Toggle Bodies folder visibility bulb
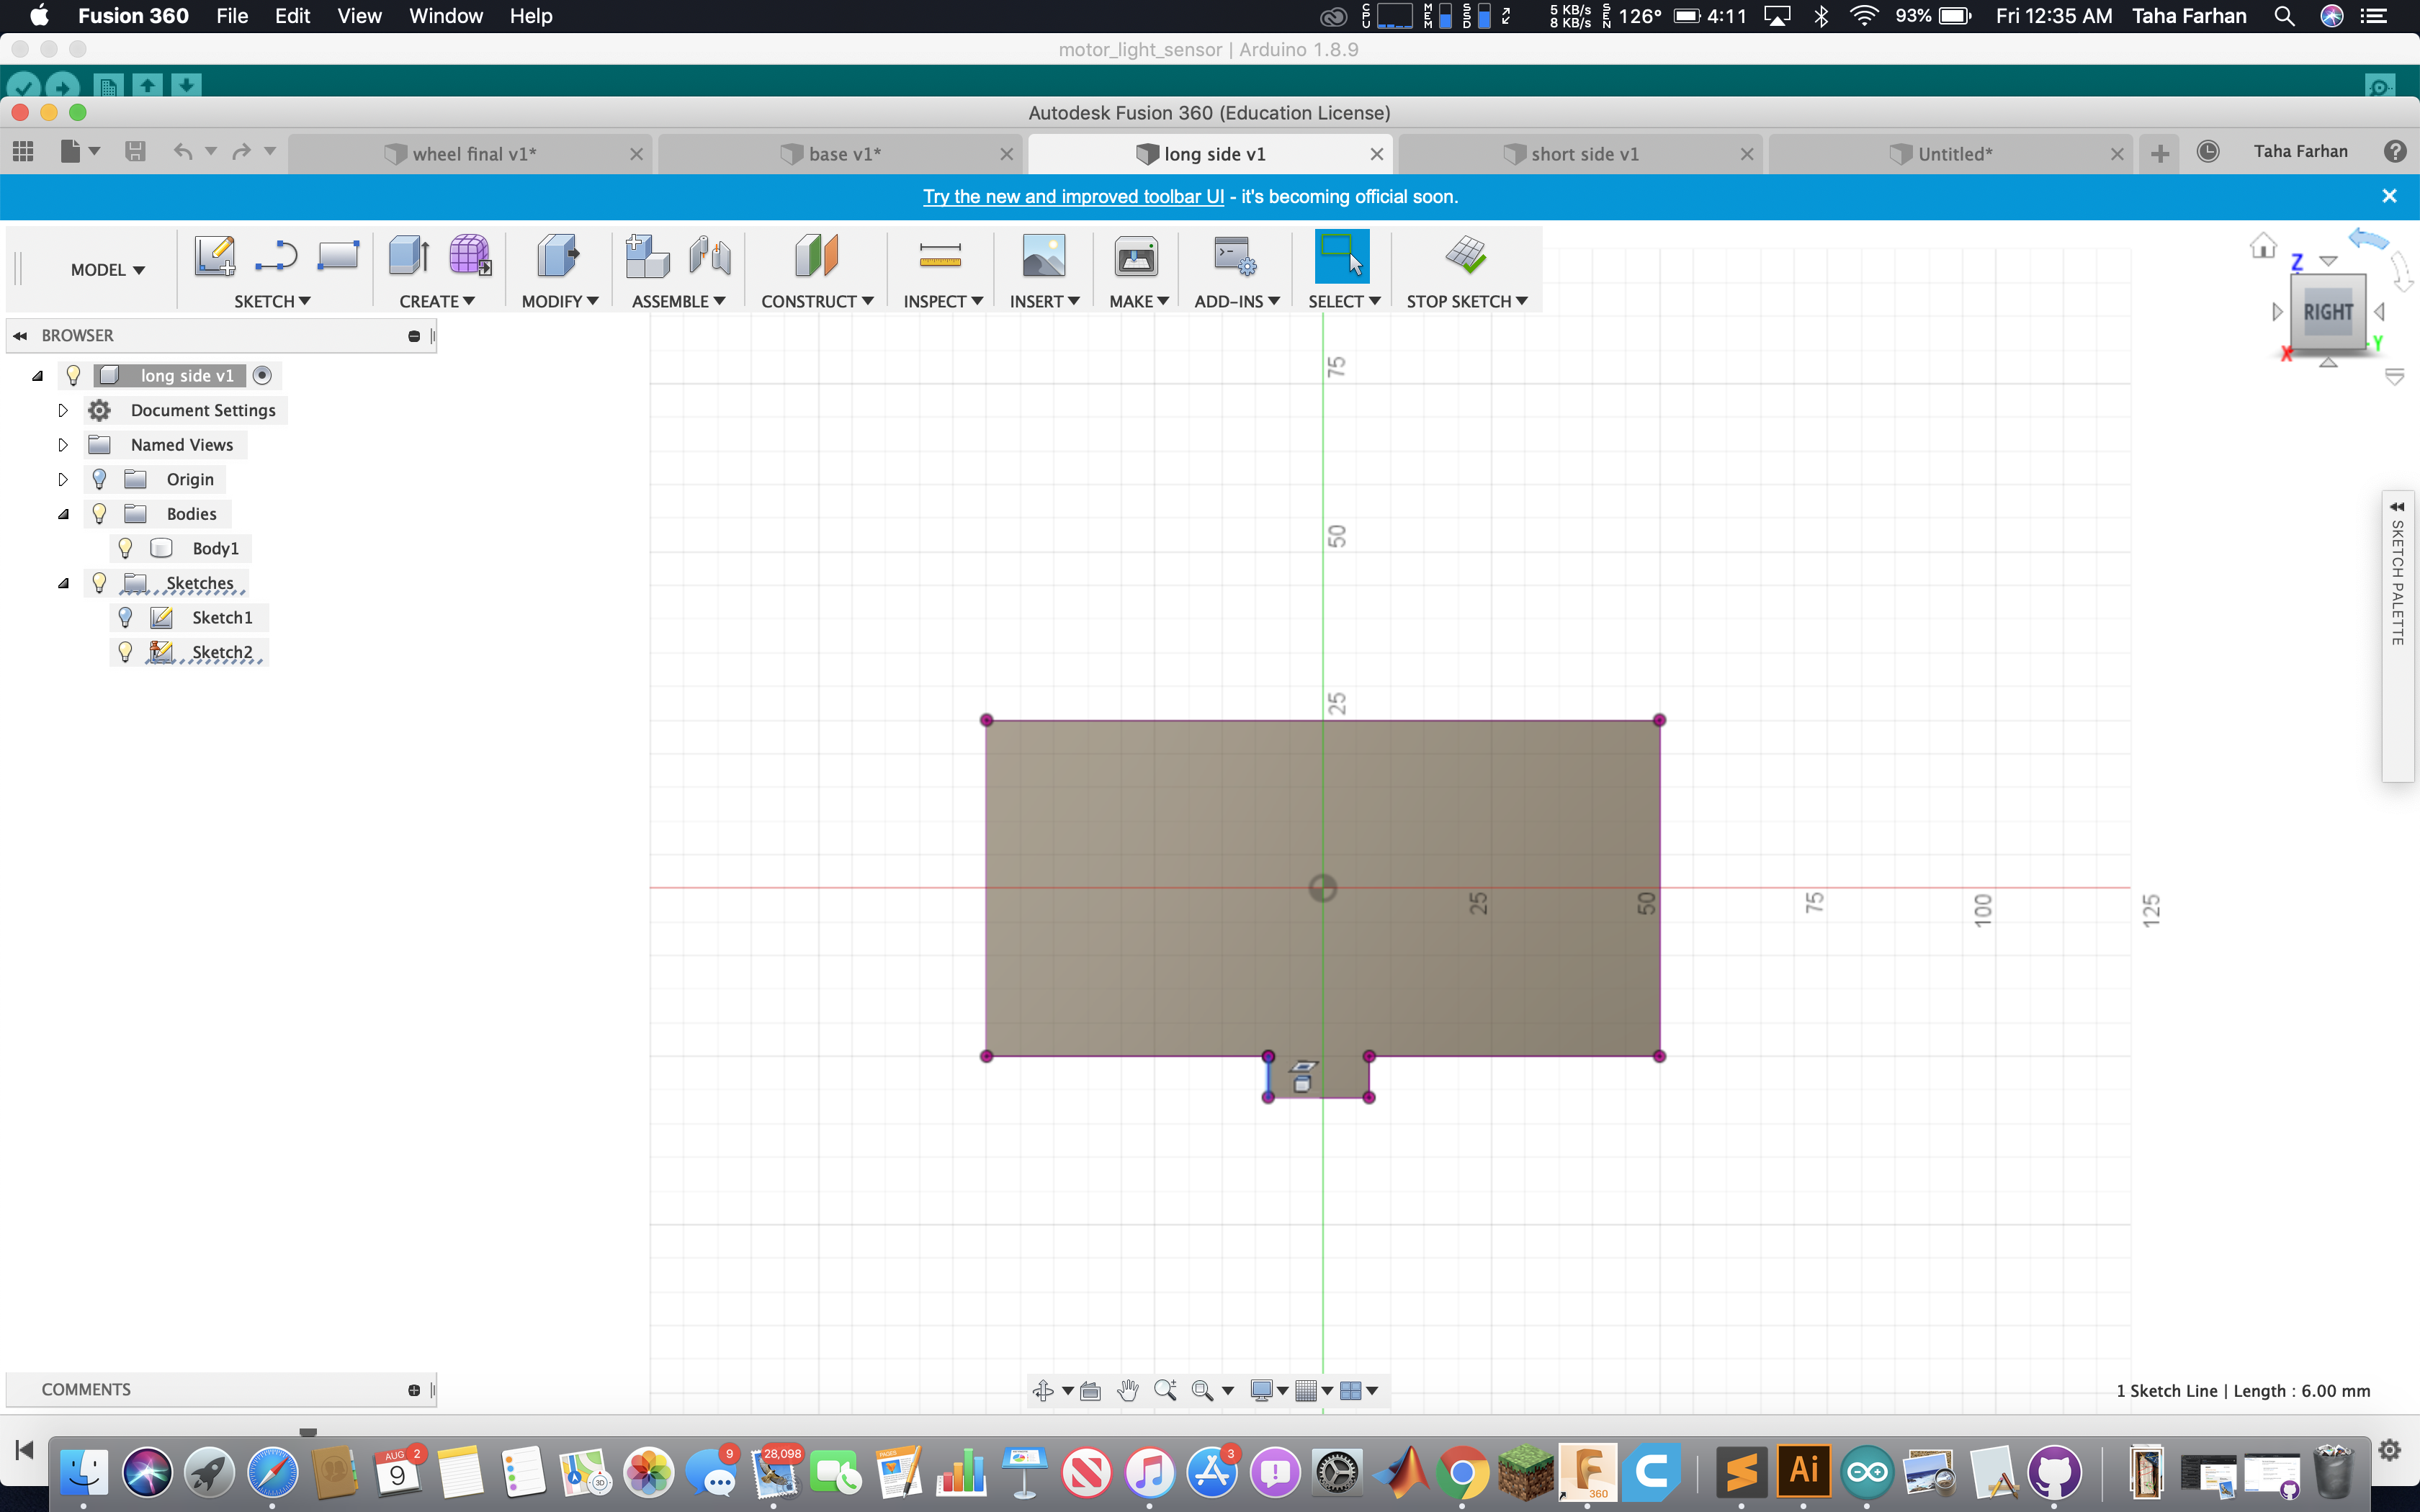Image resolution: width=2420 pixels, height=1512 pixels. pos(99,514)
